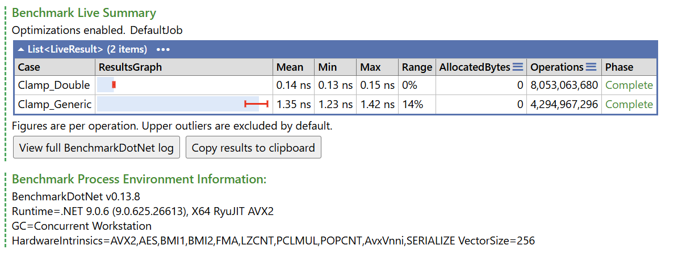Click the Clamp_Double results graph bar
The image size is (678, 262).
click(106, 85)
